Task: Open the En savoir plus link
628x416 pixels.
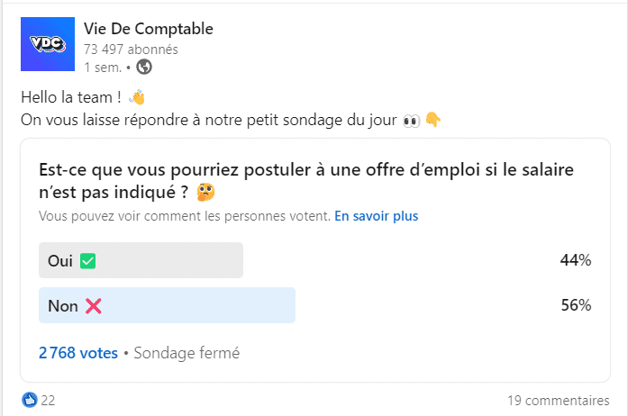Action: click(377, 216)
